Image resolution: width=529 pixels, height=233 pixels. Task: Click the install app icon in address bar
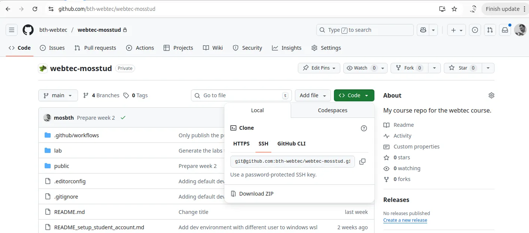[442, 9]
